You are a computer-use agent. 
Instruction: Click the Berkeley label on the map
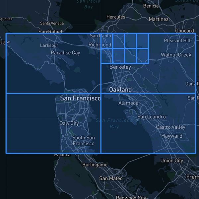[120, 67]
